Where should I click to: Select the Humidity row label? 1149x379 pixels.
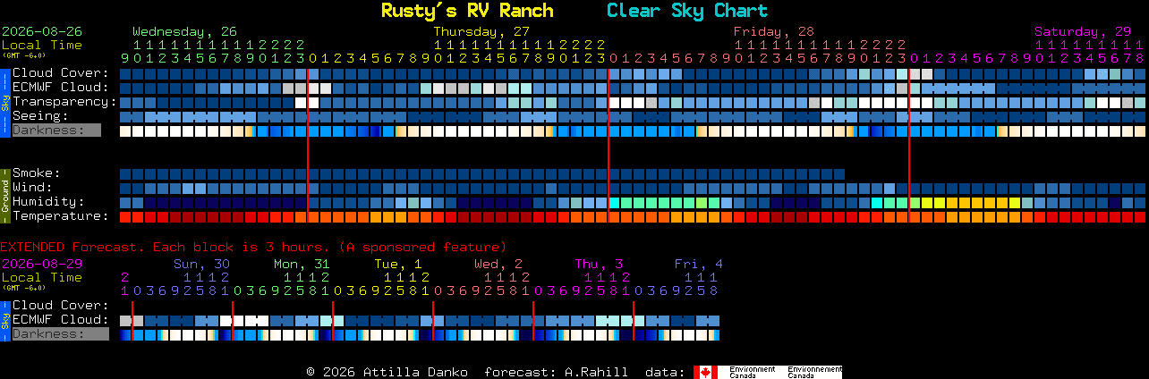click(x=48, y=202)
